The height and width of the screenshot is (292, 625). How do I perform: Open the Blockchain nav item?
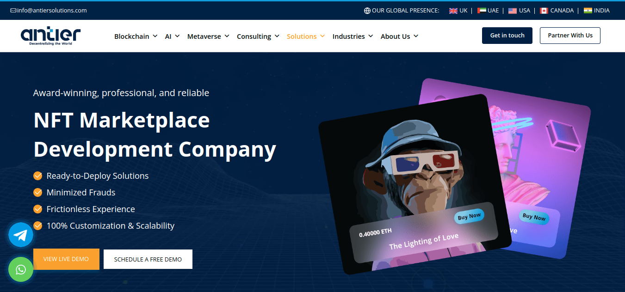(x=132, y=36)
